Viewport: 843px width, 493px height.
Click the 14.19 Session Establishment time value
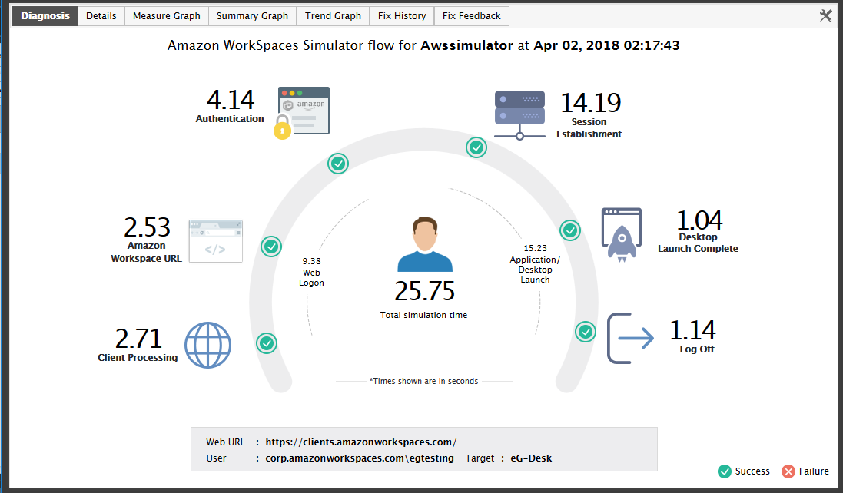590,103
